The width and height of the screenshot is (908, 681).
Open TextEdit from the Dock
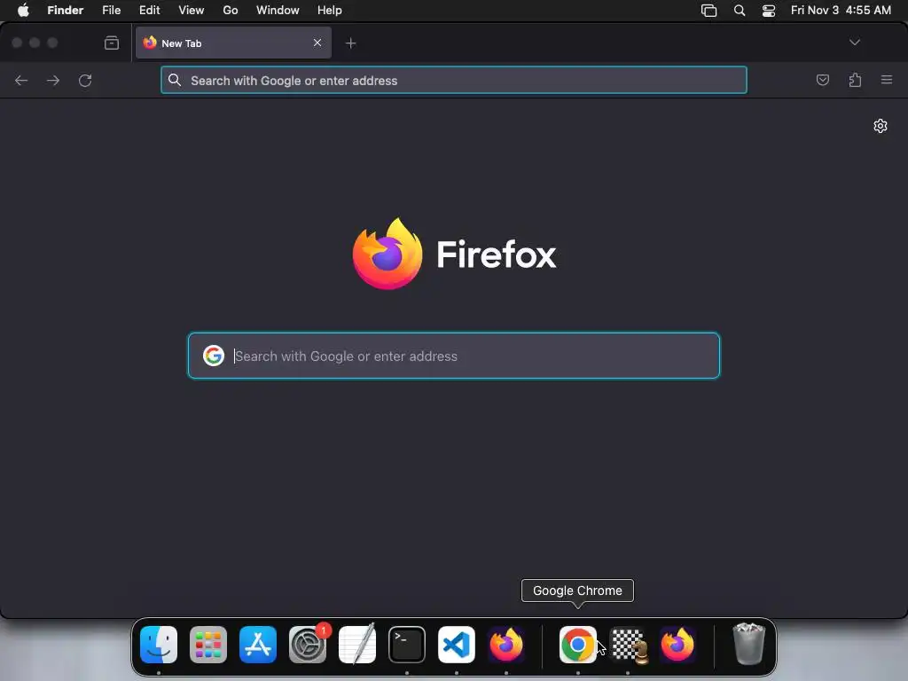(357, 644)
